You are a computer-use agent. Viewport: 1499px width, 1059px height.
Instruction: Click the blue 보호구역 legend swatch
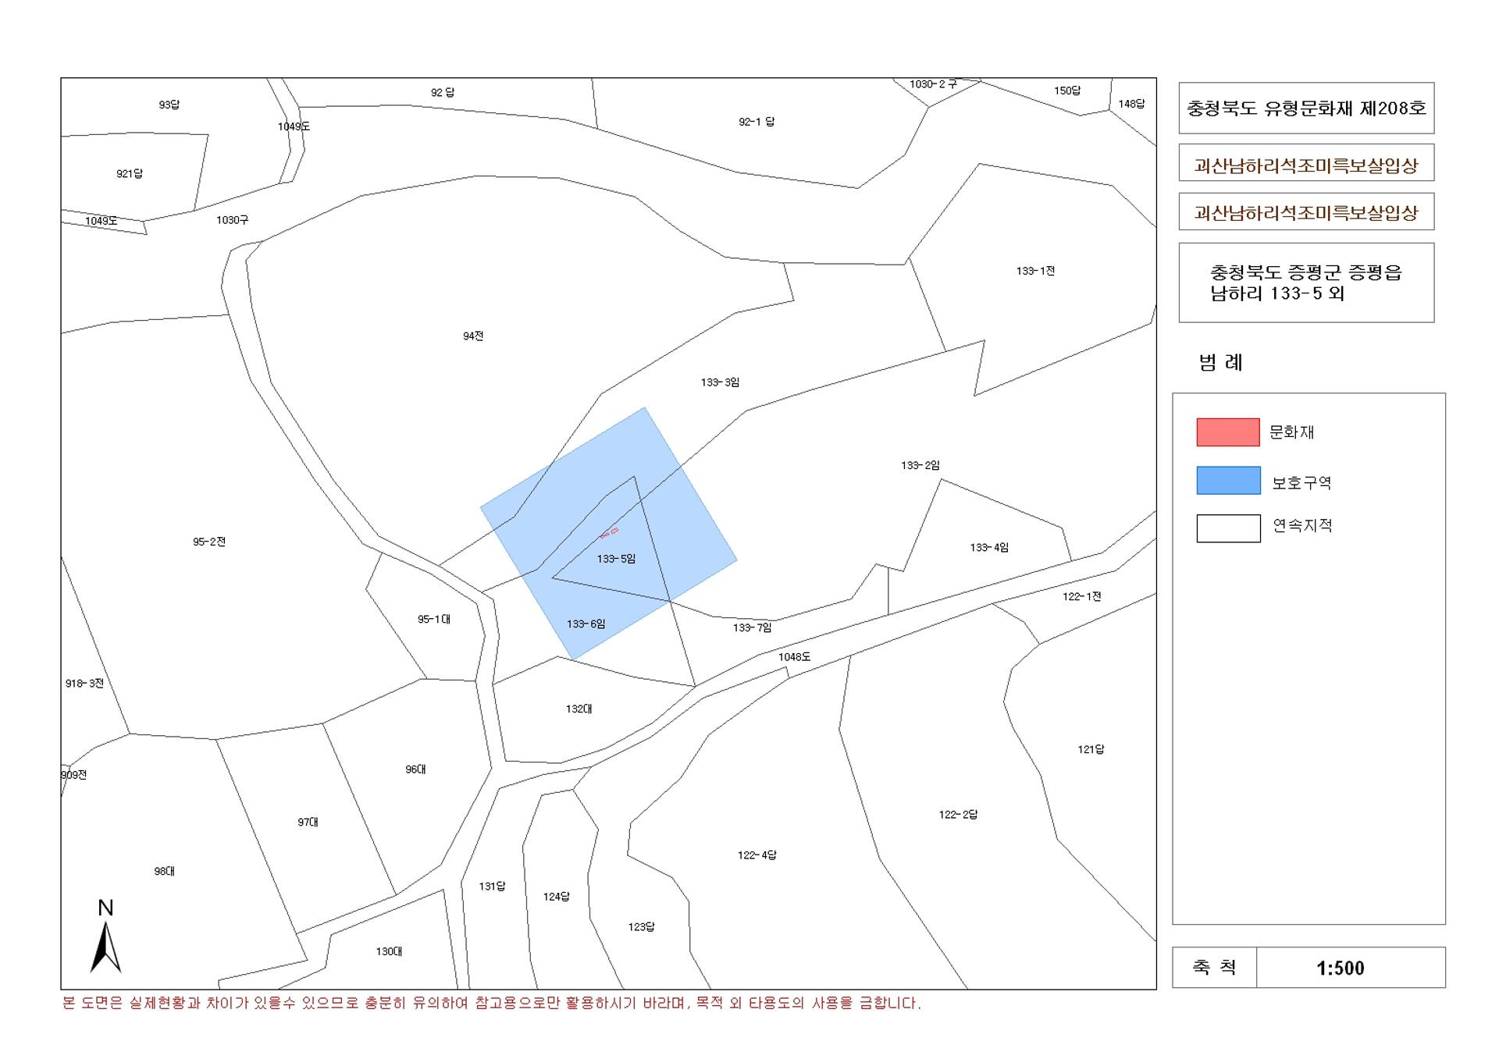pos(1227,481)
